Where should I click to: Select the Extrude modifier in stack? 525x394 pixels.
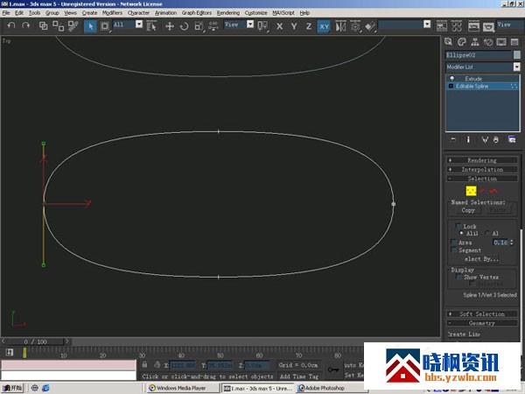(473, 79)
